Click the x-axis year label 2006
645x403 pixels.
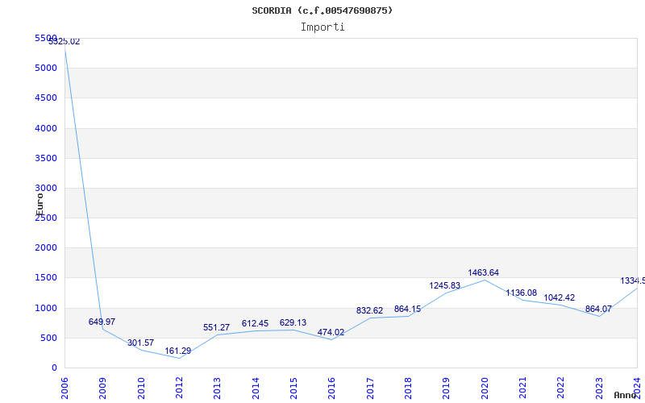tap(64, 388)
